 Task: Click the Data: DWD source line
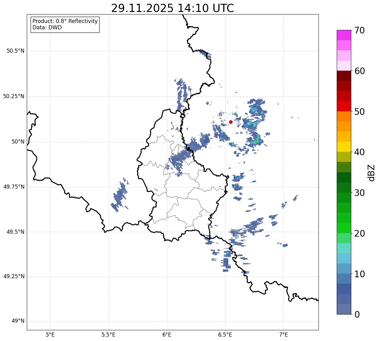tap(47, 27)
